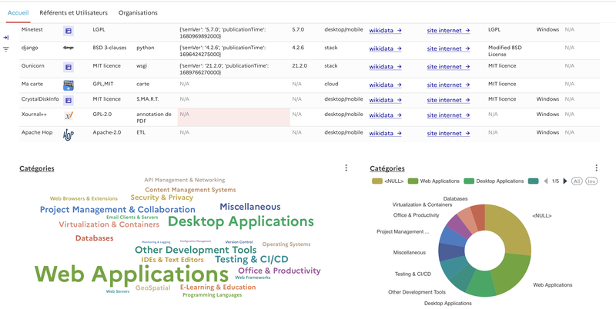This screenshot has width=616, height=309.
Task: Click the CrystalDiskInfo placeholder logo icon
Action: coord(69,101)
